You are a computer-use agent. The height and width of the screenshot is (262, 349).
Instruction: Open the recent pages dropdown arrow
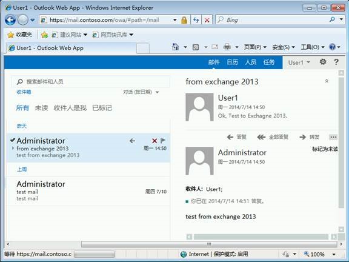coord(33,20)
